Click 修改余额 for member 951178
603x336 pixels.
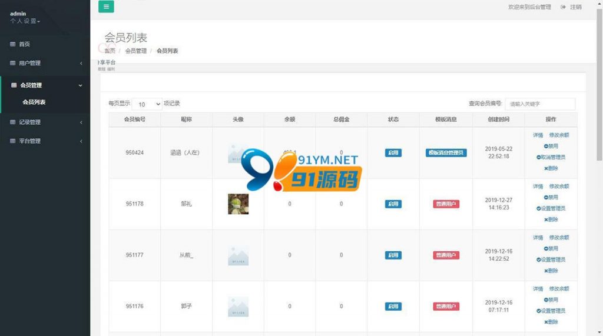click(x=559, y=187)
